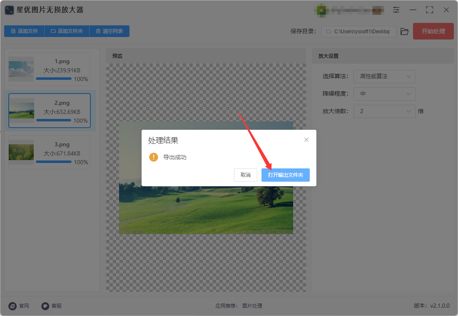Click the 取消 cancel button
Image resolution: width=458 pixels, height=316 pixels.
point(245,175)
